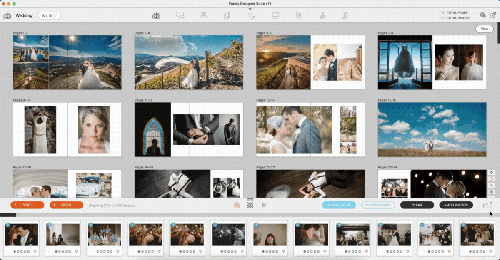Click the export arrow icon at top right

point(493,15)
